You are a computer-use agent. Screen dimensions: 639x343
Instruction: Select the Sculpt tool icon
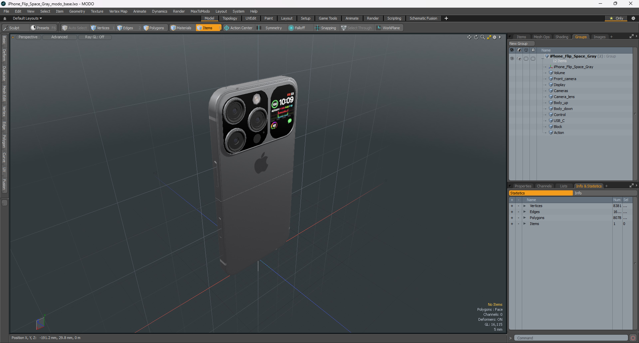5,28
